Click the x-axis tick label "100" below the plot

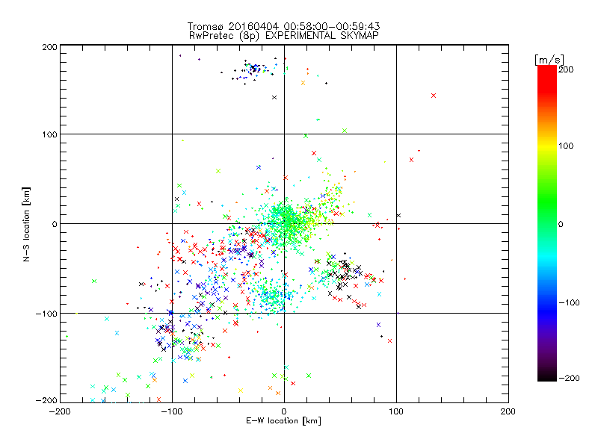point(396,411)
